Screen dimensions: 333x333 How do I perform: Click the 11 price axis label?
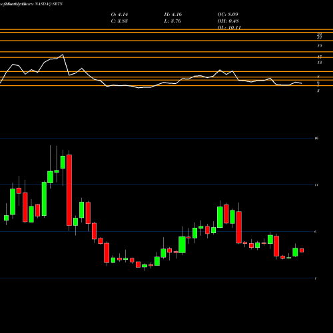(x=316, y=184)
